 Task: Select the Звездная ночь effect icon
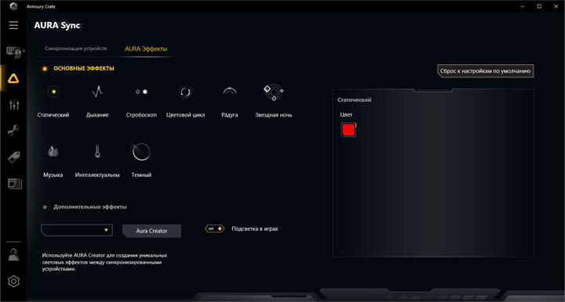point(274,92)
